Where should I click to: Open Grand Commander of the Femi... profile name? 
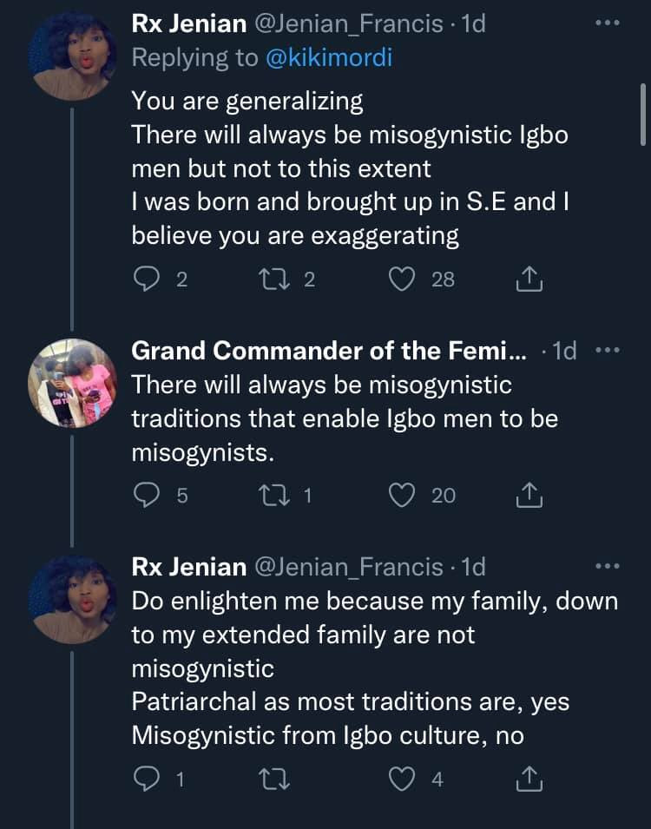coord(328,351)
